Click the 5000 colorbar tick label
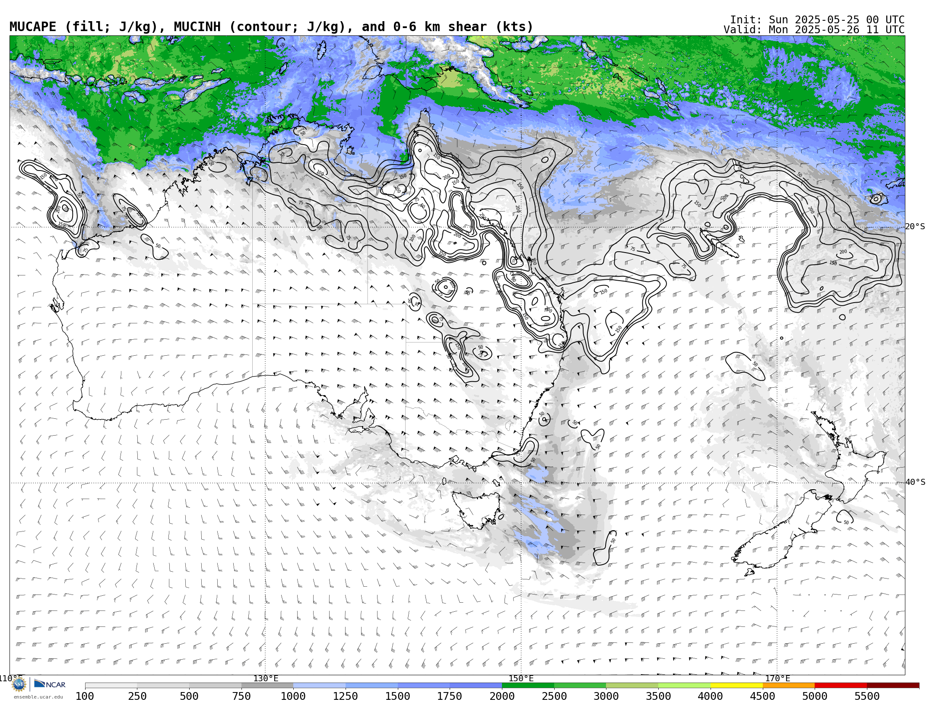 pos(815,696)
